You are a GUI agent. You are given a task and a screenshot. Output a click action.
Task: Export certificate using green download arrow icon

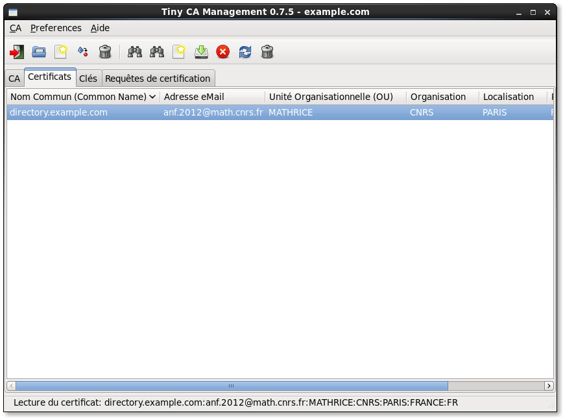tap(201, 52)
